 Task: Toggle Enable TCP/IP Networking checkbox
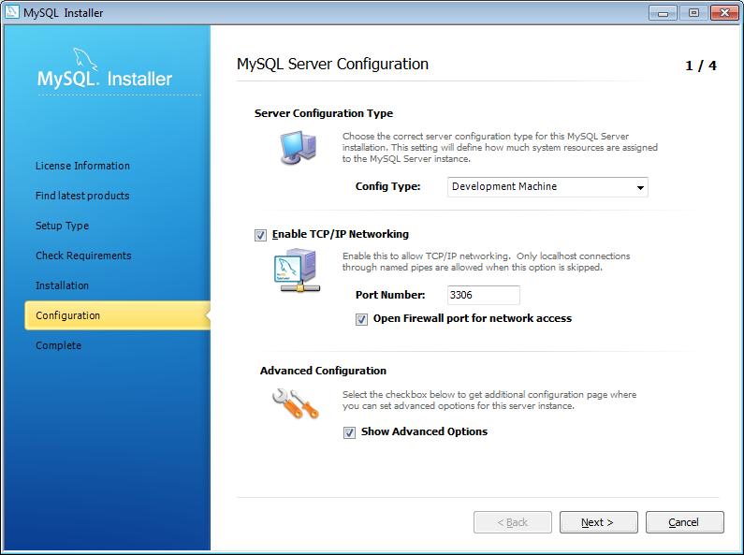[260, 235]
